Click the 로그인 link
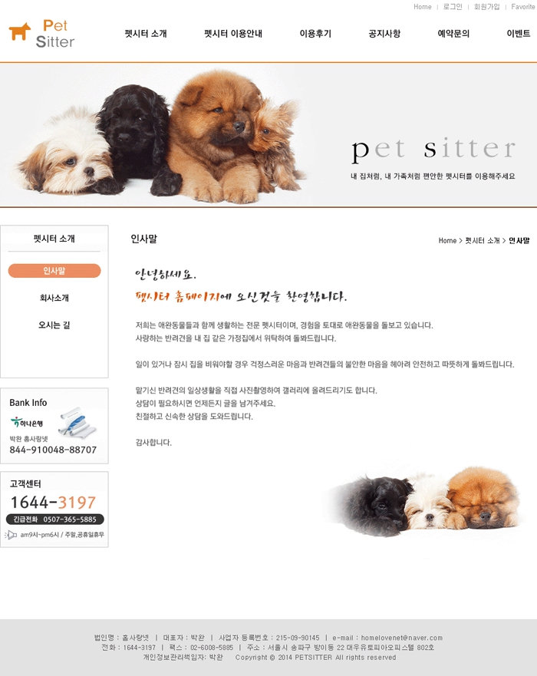 pyautogui.click(x=453, y=7)
